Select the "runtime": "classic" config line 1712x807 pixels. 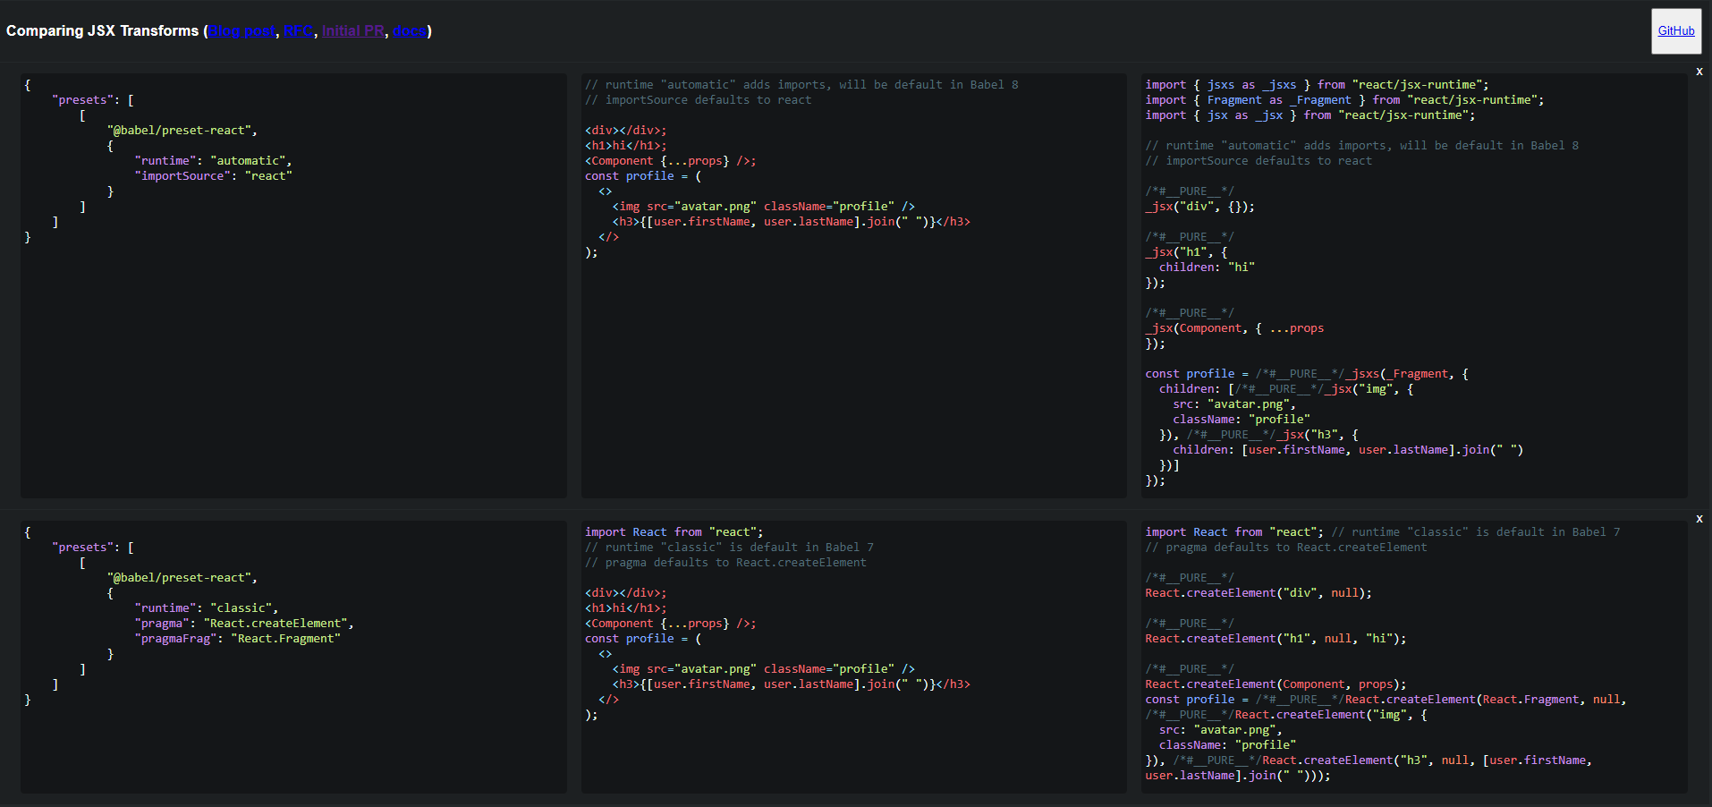pos(207,608)
